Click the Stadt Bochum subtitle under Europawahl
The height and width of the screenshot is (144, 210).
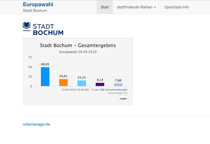35,11
